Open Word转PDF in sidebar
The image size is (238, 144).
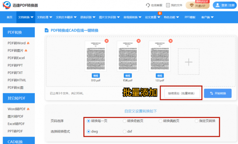click(16, 109)
